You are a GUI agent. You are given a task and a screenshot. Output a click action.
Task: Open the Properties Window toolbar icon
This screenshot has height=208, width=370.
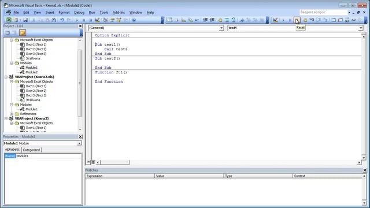point(112,20)
